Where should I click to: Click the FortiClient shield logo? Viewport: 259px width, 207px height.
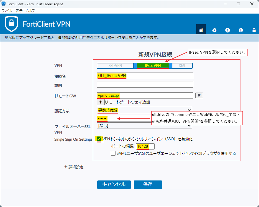[x=11, y=24]
